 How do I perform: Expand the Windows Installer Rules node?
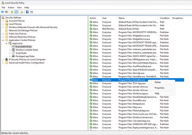point(10,50)
